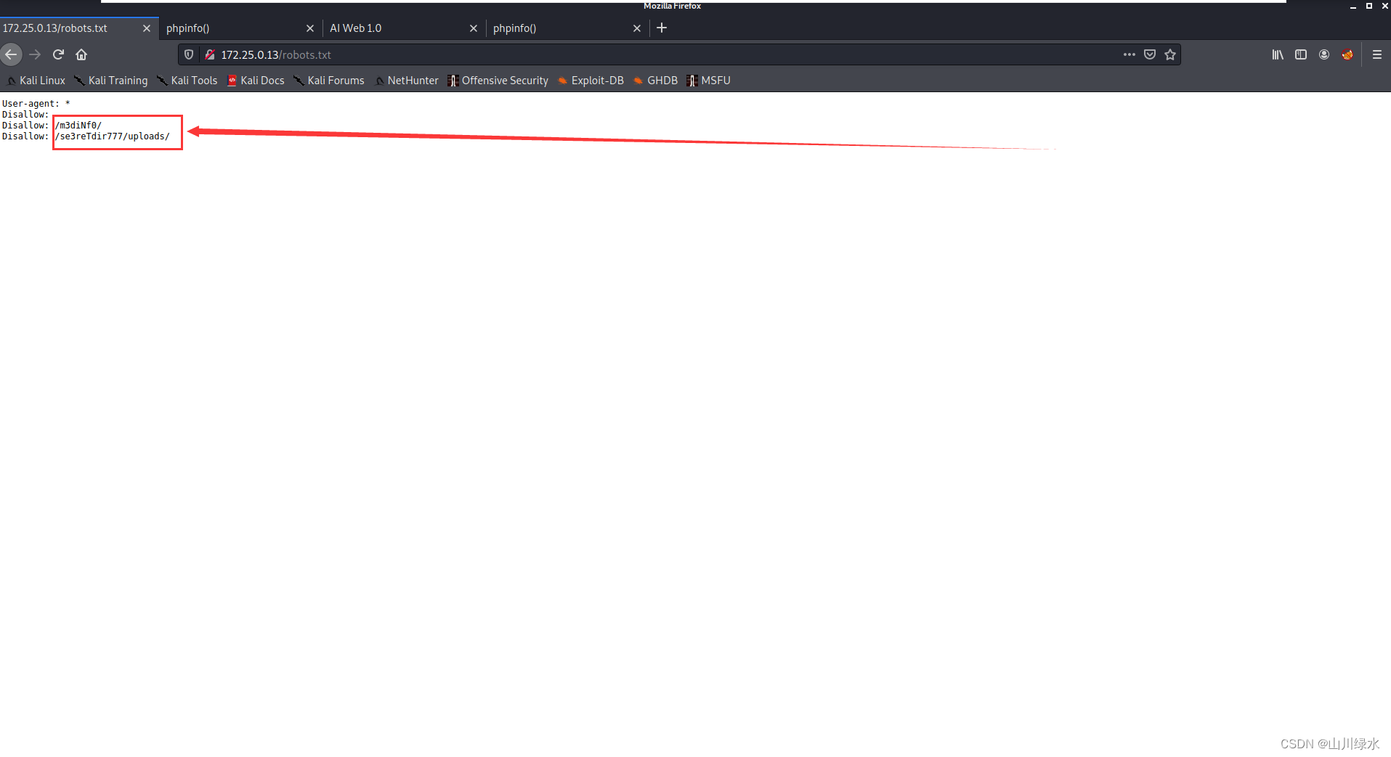Close the last phpinfo() tab
This screenshot has width=1391, height=757.
(x=637, y=28)
